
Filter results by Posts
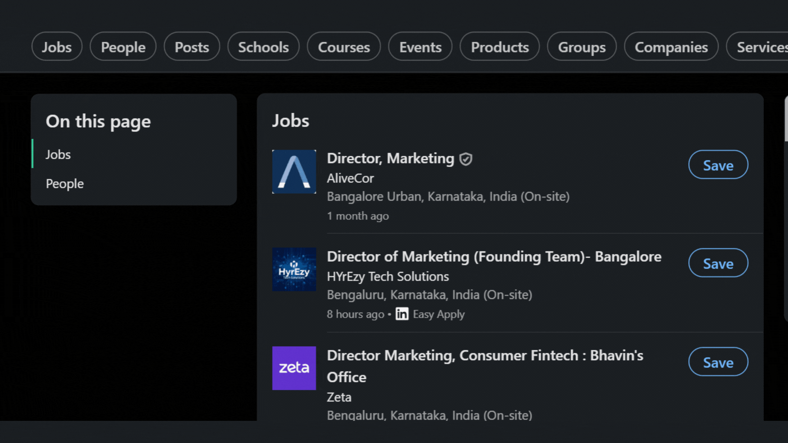click(192, 46)
